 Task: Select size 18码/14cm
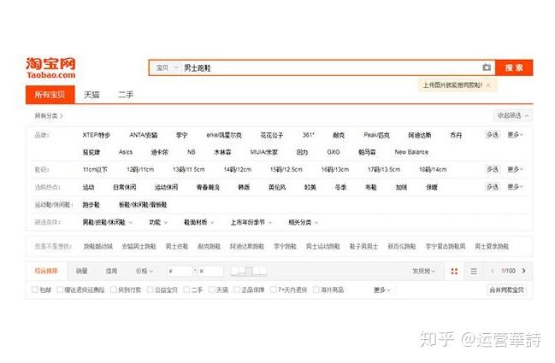click(433, 169)
